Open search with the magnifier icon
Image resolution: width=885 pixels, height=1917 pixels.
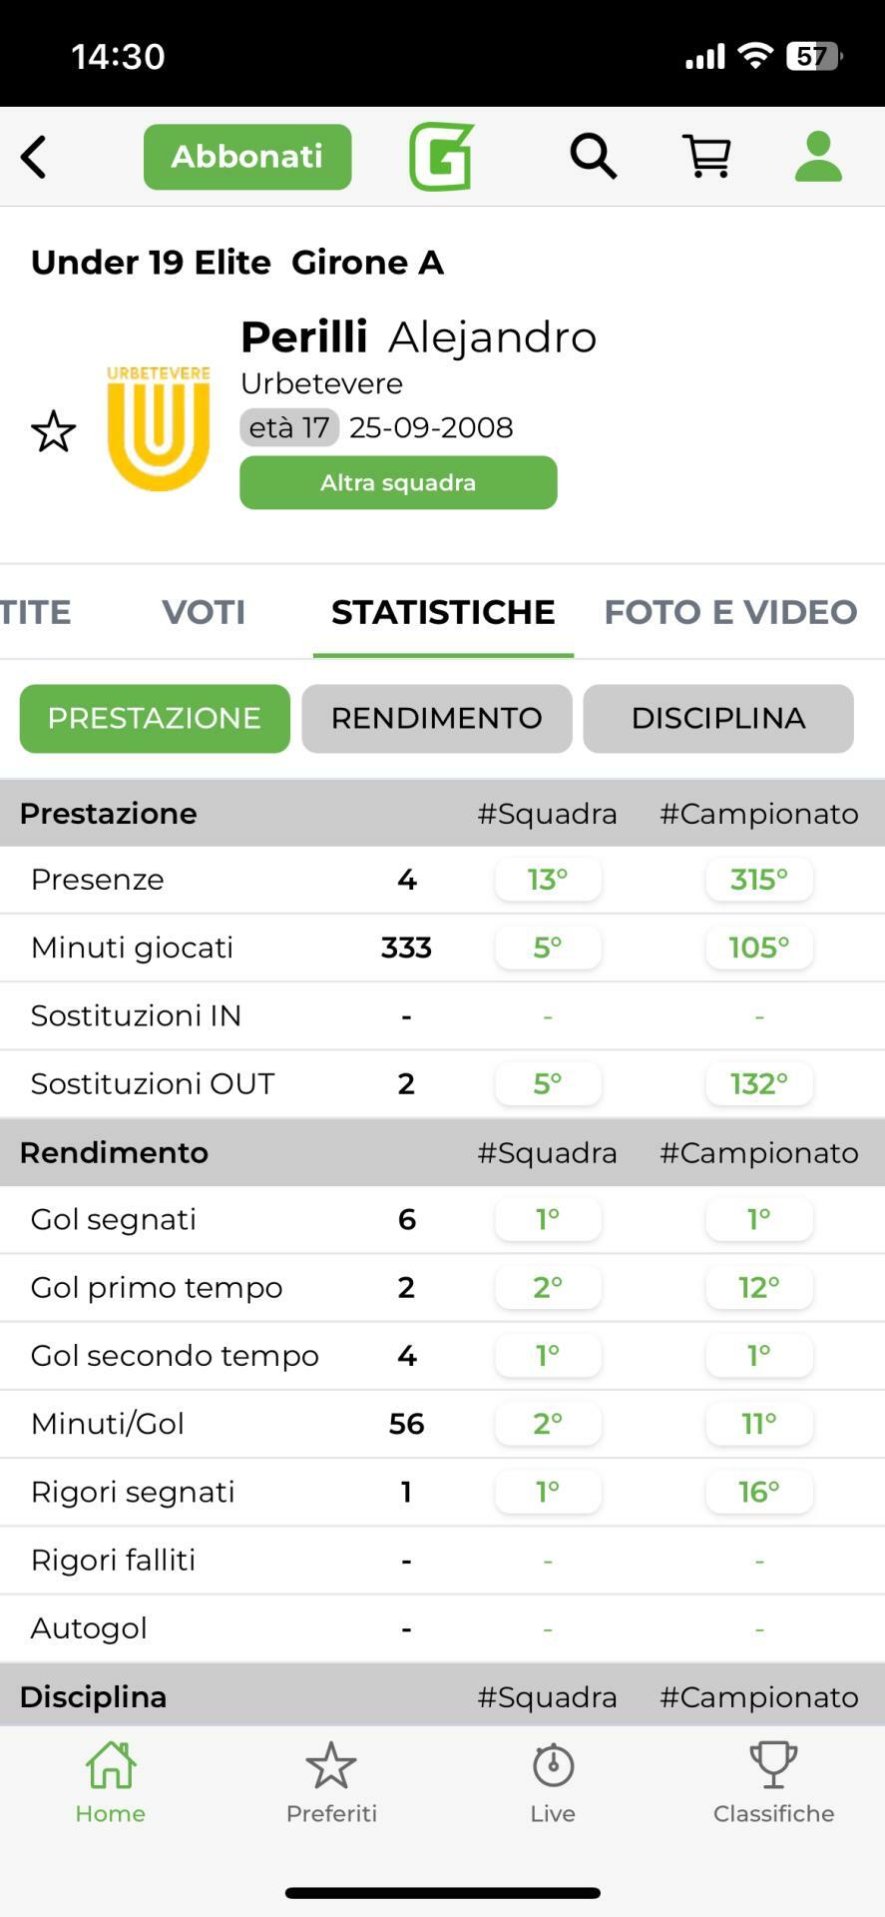point(593,157)
